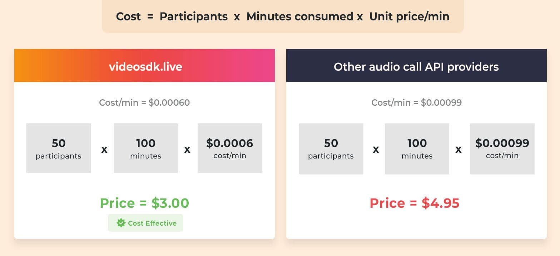Select the 50 participants box under videosdk.live
The image size is (560, 256).
[x=59, y=148]
